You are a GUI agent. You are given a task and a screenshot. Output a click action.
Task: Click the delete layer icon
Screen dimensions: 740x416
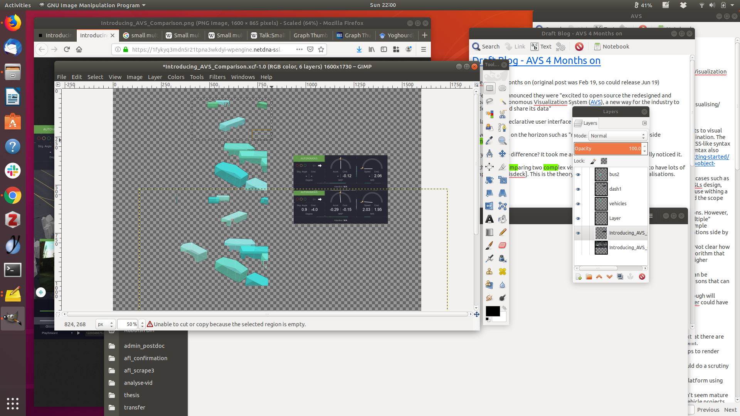click(x=642, y=277)
